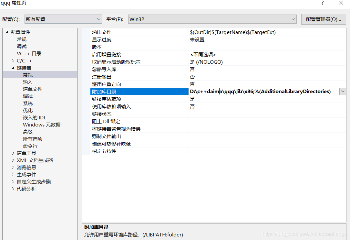Open the 附加库目录 value dropdown arrow
Image resolution: width=350 pixels, height=240 pixels.
coord(342,92)
